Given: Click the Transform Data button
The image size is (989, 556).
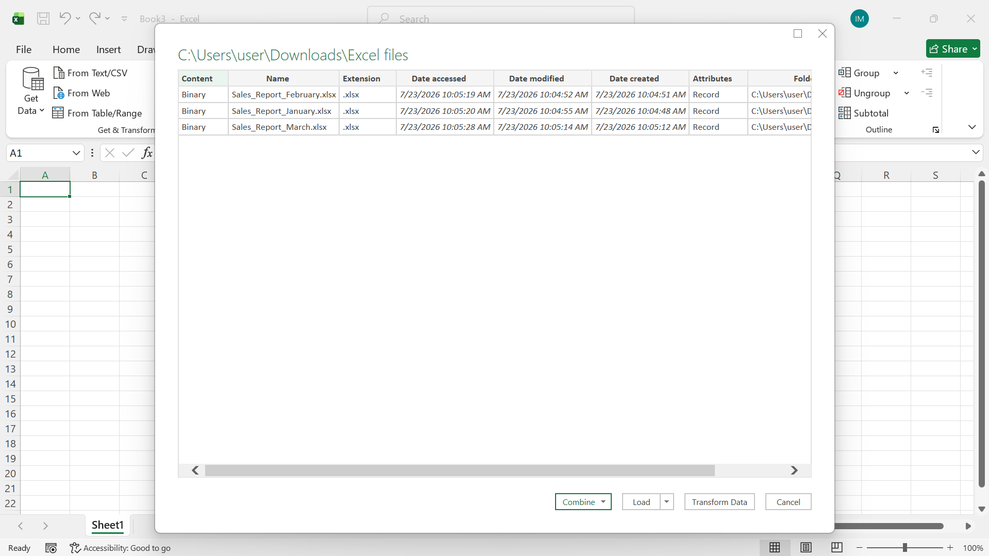Looking at the screenshot, I should click(719, 502).
